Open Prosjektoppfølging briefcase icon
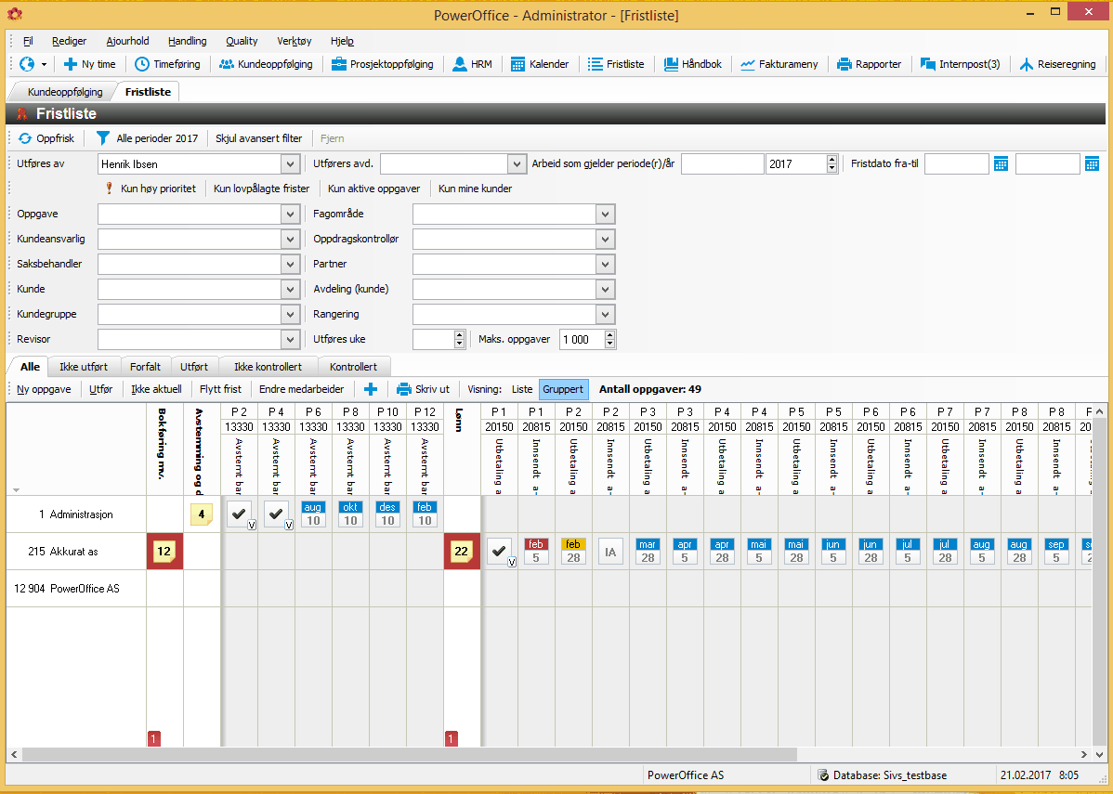This screenshot has width=1113, height=794. (338, 64)
